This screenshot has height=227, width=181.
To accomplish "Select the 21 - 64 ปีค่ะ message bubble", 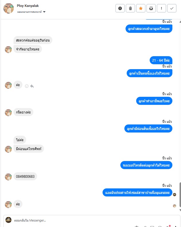I will click(161, 60).
